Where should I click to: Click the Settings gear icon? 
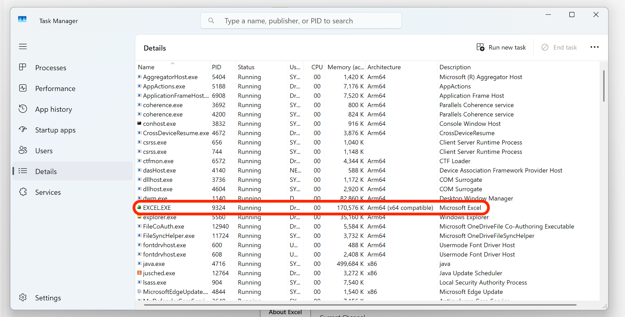pyautogui.click(x=23, y=298)
